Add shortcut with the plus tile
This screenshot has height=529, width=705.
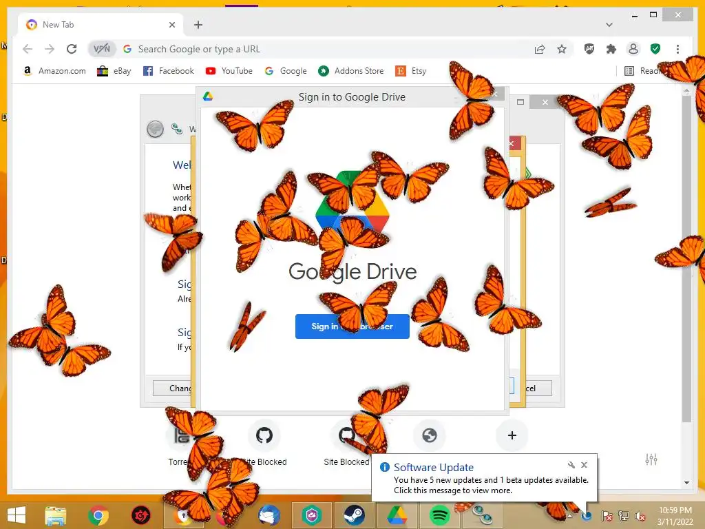tap(512, 435)
